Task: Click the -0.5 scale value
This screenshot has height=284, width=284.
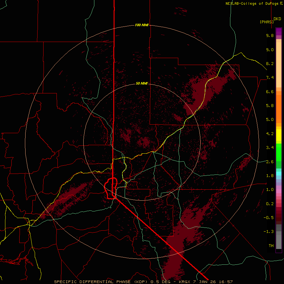Action: pyautogui.click(x=269, y=218)
